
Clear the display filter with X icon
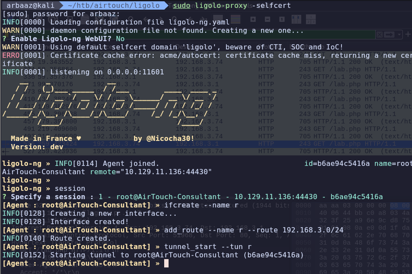[x=379, y=35]
